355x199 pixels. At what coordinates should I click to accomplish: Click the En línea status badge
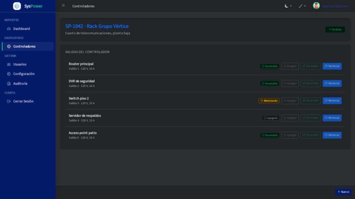coord(335,30)
